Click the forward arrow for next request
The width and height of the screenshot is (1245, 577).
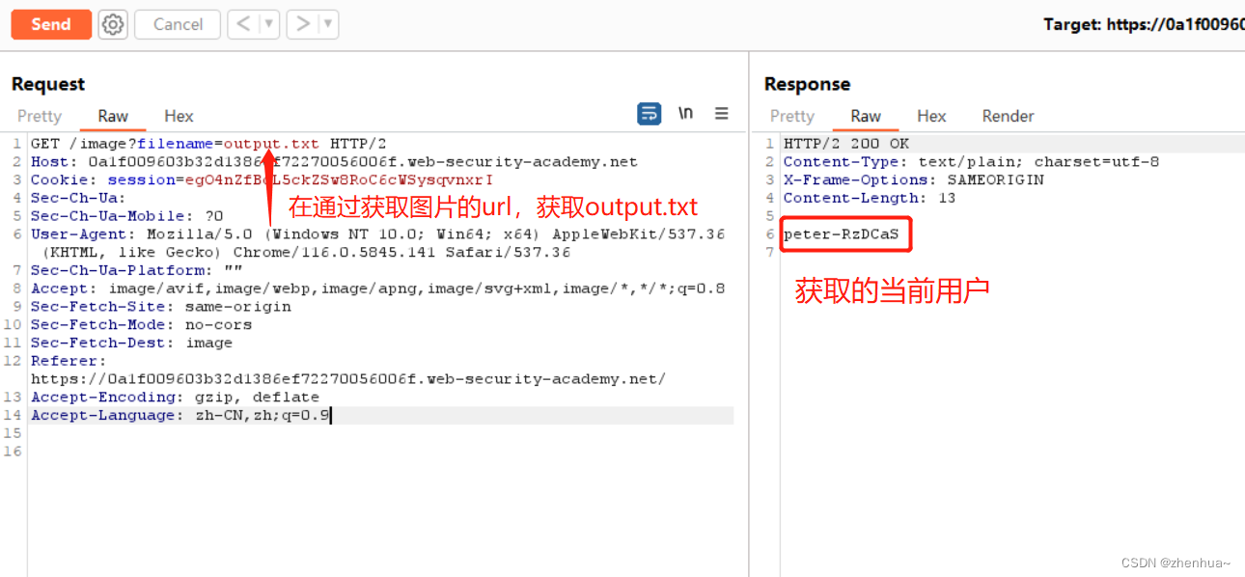pyautogui.click(x=302, y=24)
